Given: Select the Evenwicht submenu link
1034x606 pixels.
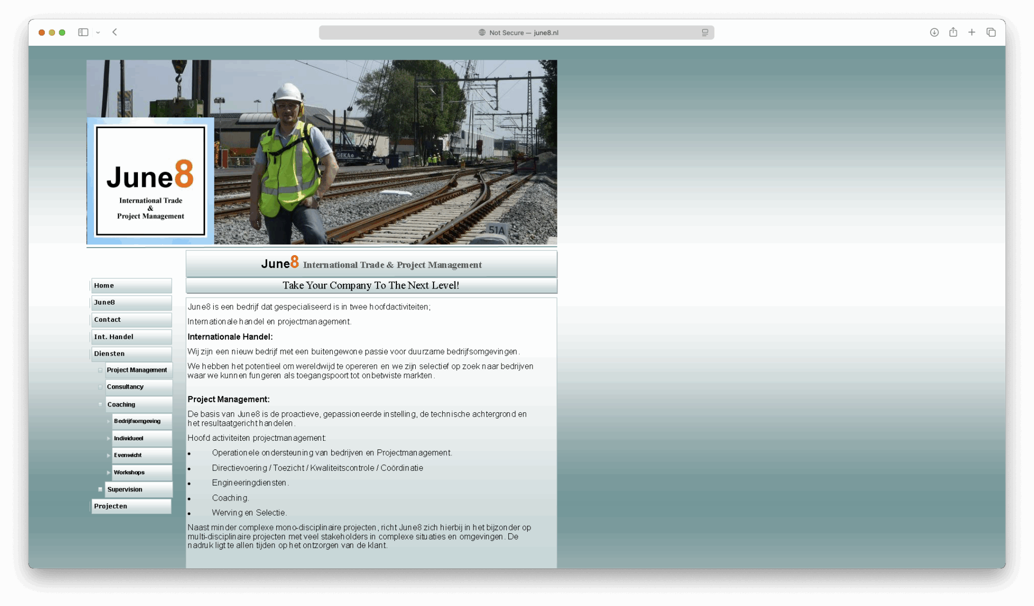Looking at the screenshot, I should click(142, 455).
